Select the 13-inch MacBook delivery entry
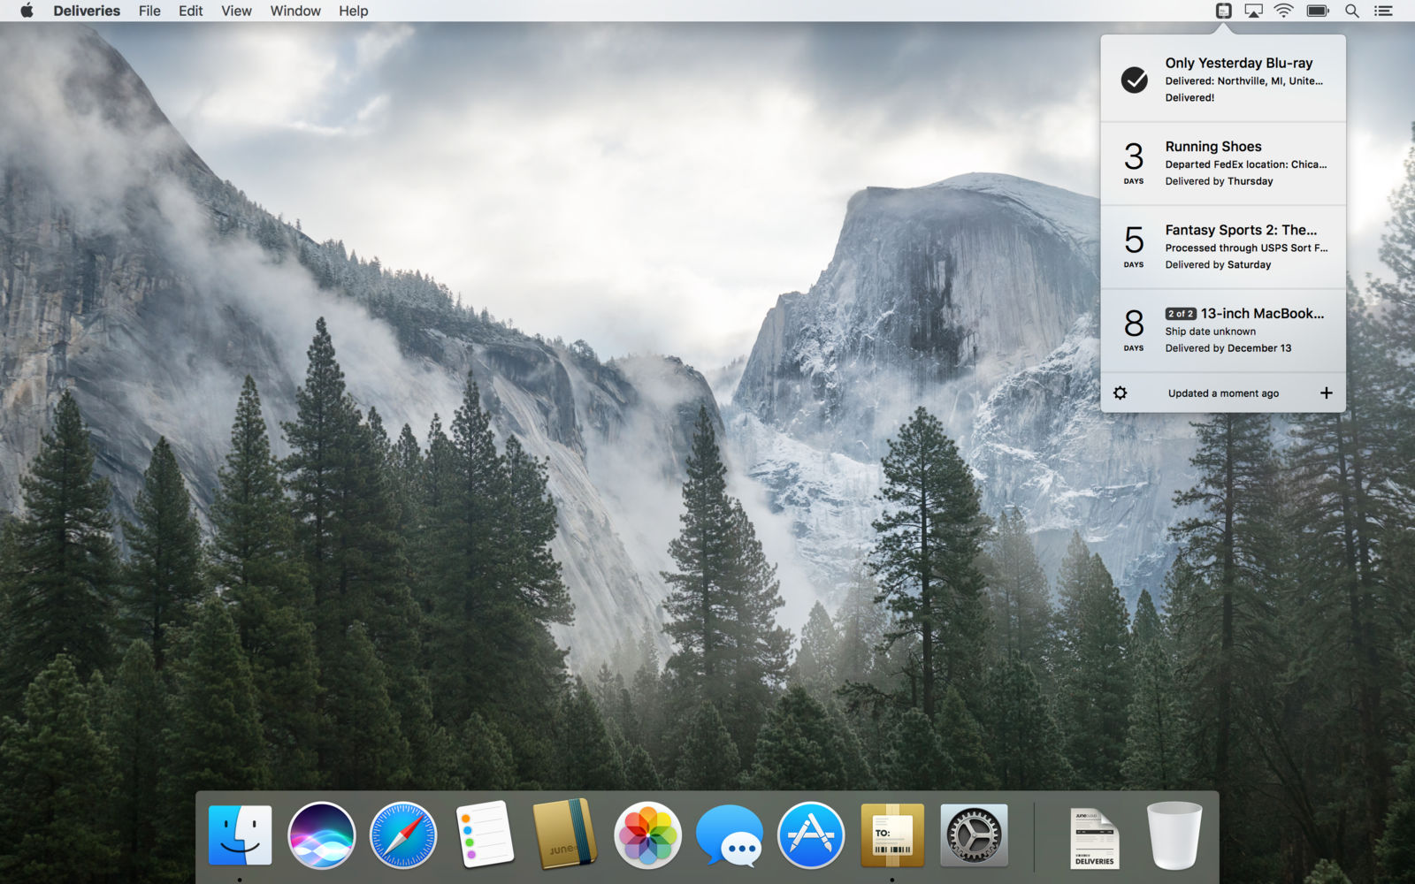Viewport: 1415px width, 884px height. 1223,331
